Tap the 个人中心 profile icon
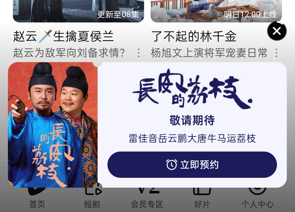Viewport: 295px width, 212px height. click(257, 191)
